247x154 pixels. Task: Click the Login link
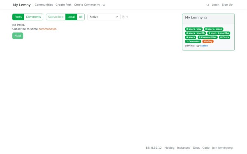click(215, 5)
